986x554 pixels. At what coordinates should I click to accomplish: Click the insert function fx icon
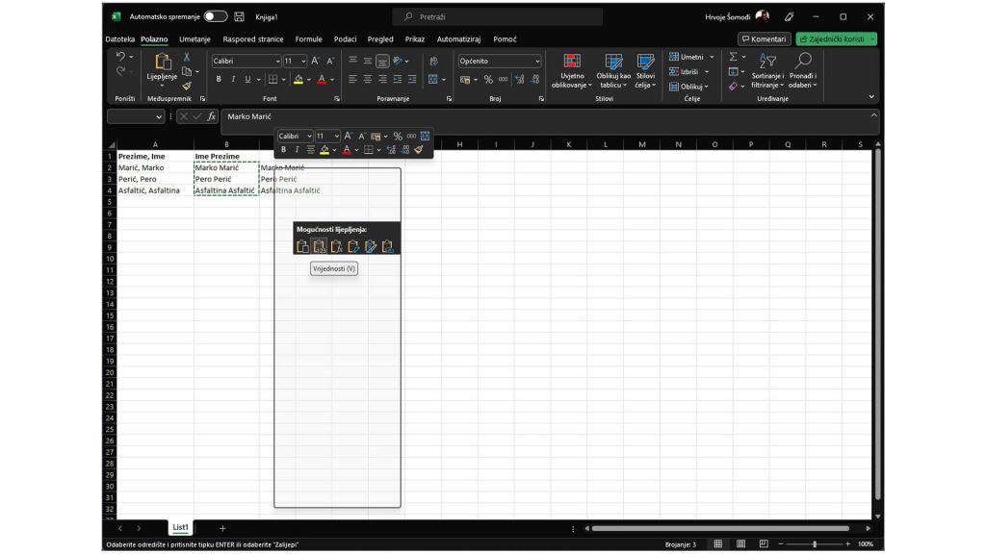coord(212,116)
